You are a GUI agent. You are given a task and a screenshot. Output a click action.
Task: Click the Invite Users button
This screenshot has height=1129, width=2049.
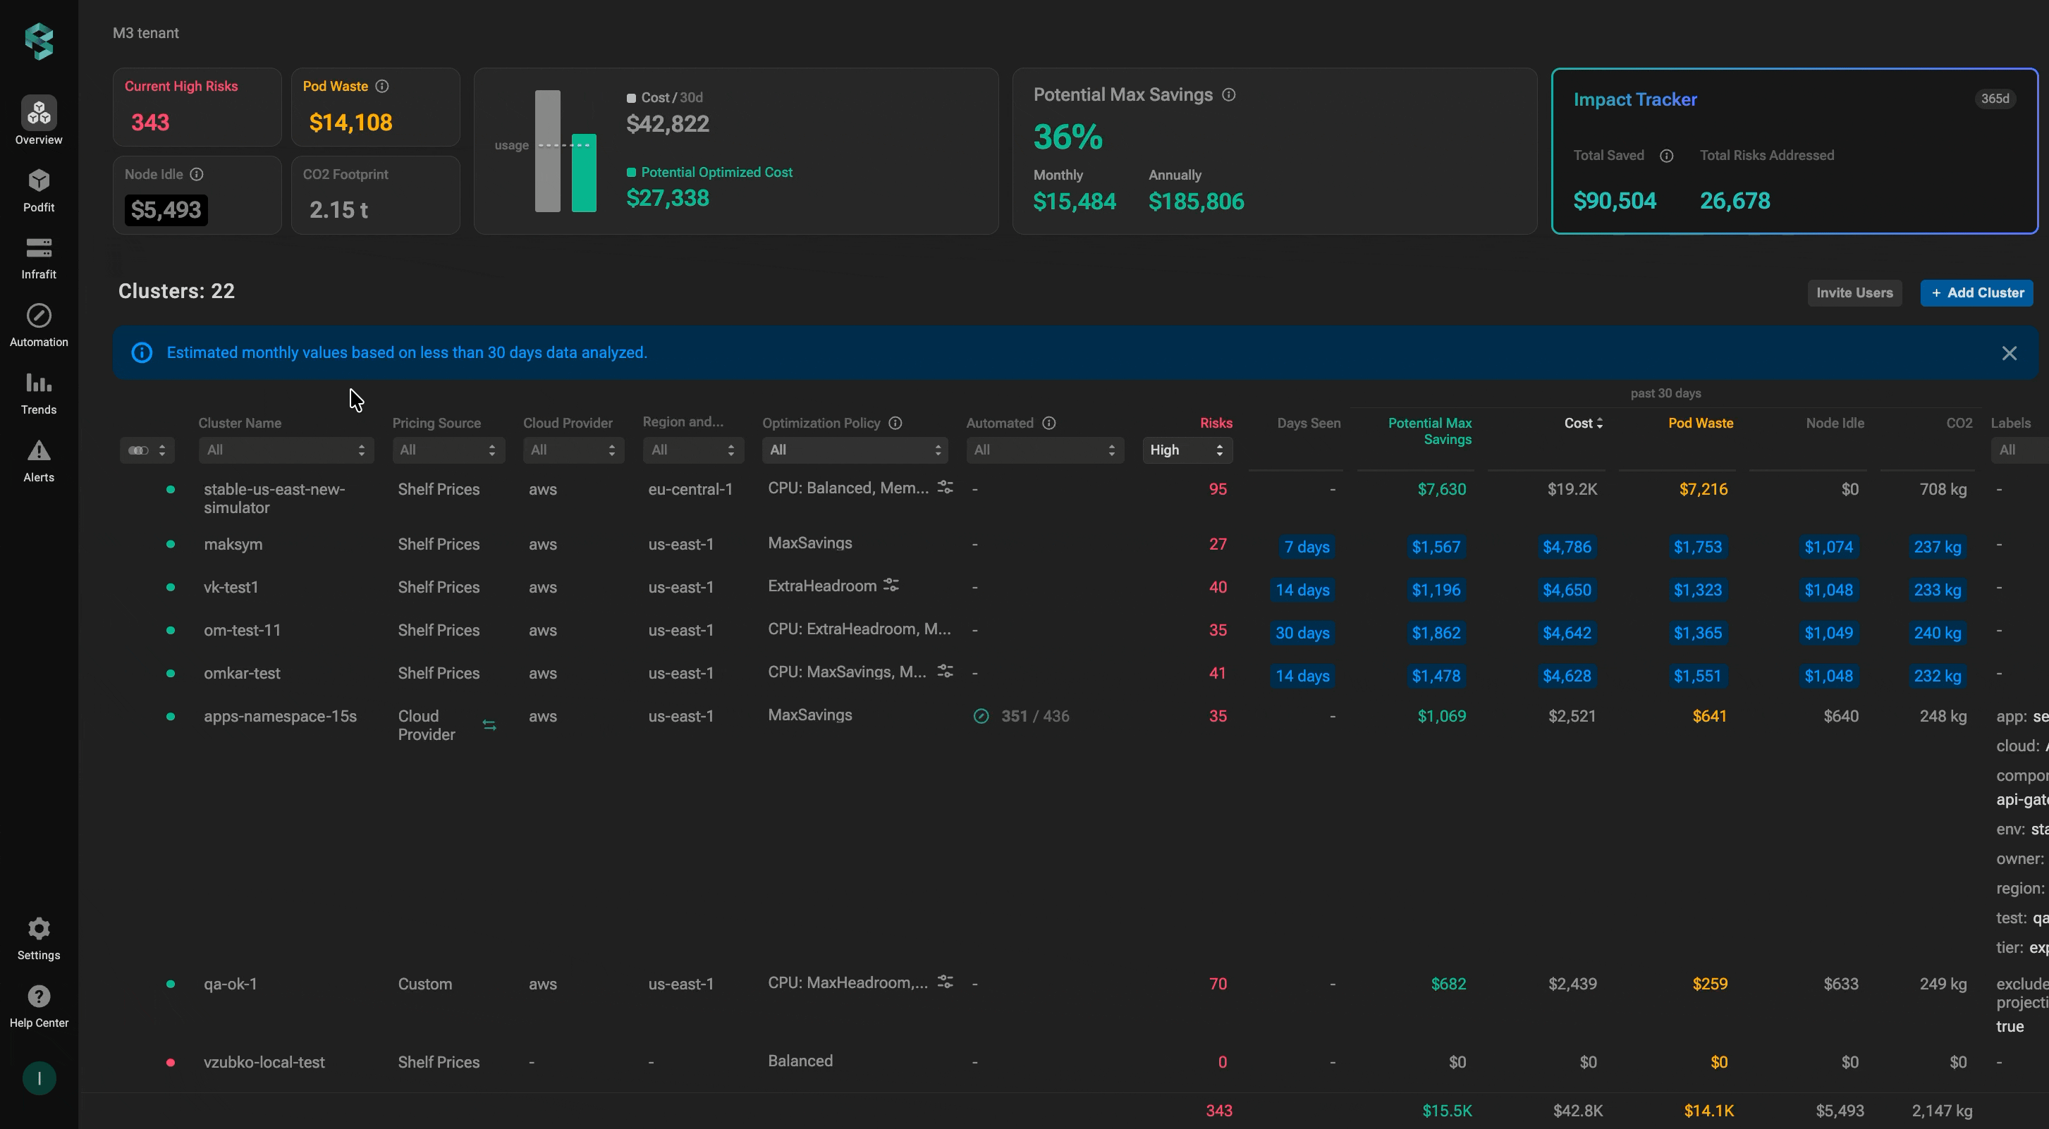tap(1854, 292)
